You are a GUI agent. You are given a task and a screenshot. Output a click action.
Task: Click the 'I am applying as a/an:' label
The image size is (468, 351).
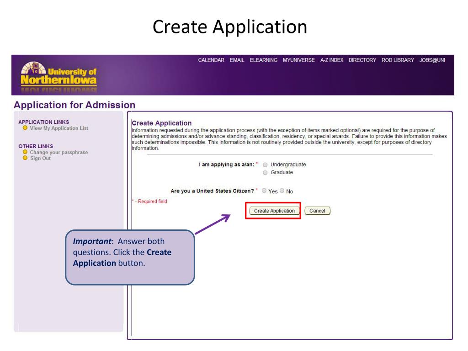click(227, 165)
